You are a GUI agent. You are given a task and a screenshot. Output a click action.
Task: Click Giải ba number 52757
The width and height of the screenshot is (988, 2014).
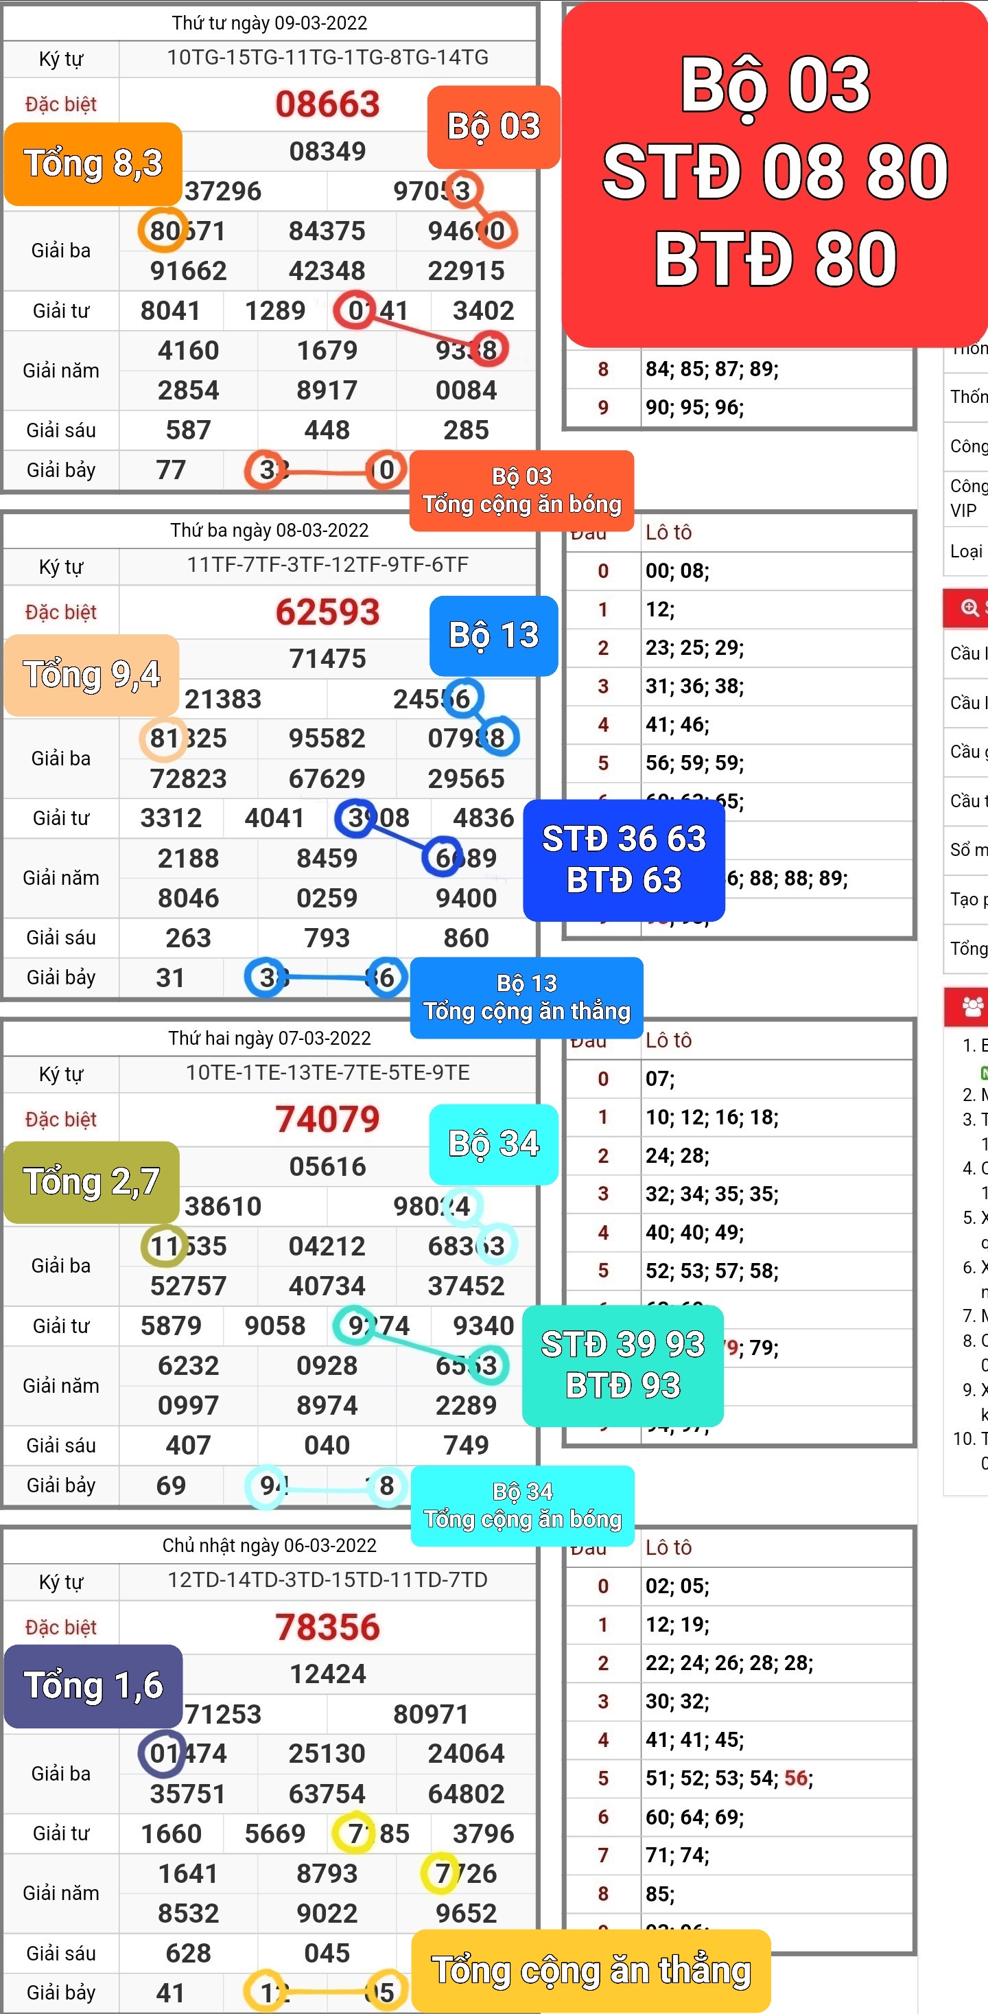(x=189, y=1286)
